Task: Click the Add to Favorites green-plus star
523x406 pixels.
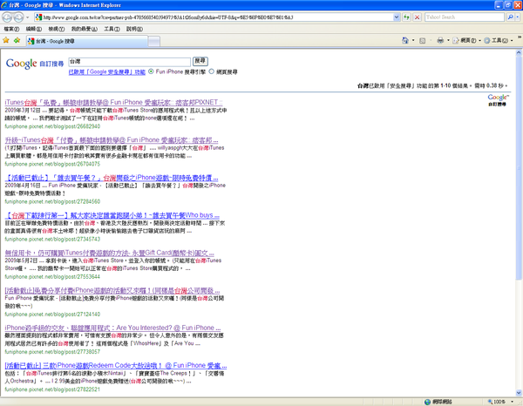Action: [17, 40]
